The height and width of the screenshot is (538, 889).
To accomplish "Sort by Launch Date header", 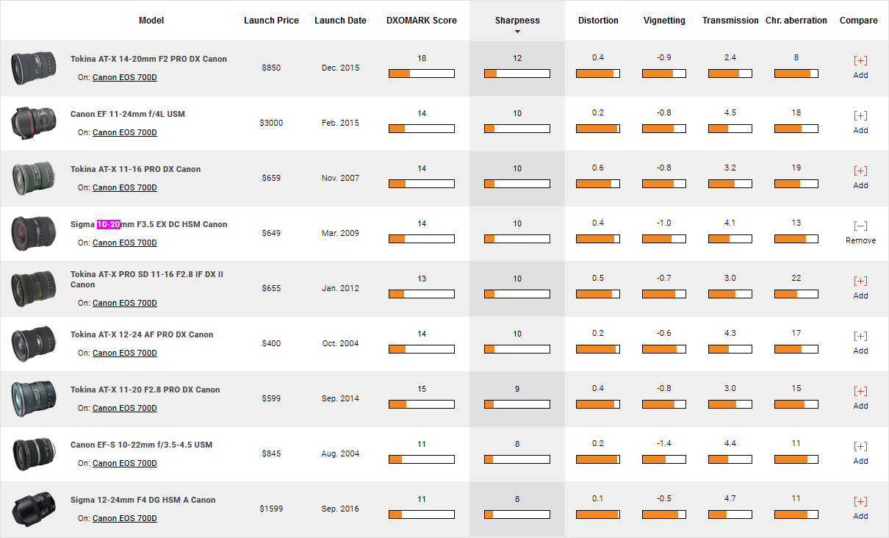I will (340, 21).
